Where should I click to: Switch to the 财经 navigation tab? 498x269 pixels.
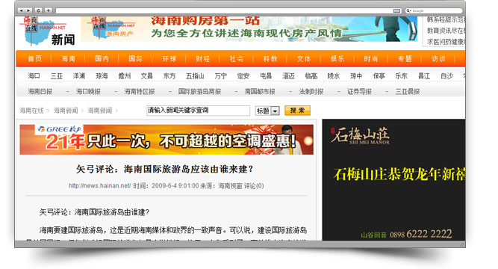[203, 59]
